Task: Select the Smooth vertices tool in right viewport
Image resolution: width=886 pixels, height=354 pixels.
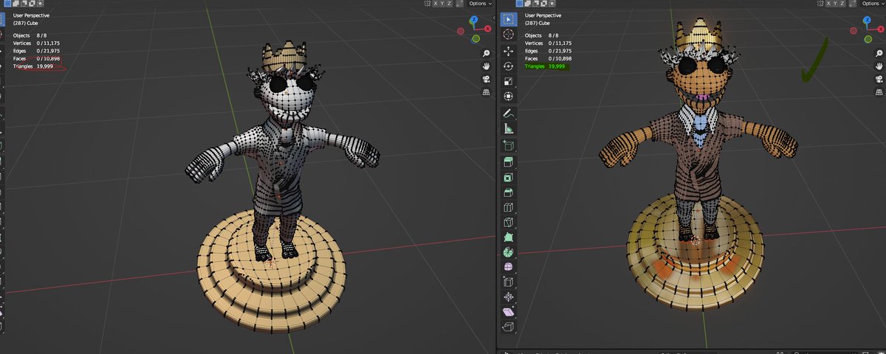Action: click(508, 267)
